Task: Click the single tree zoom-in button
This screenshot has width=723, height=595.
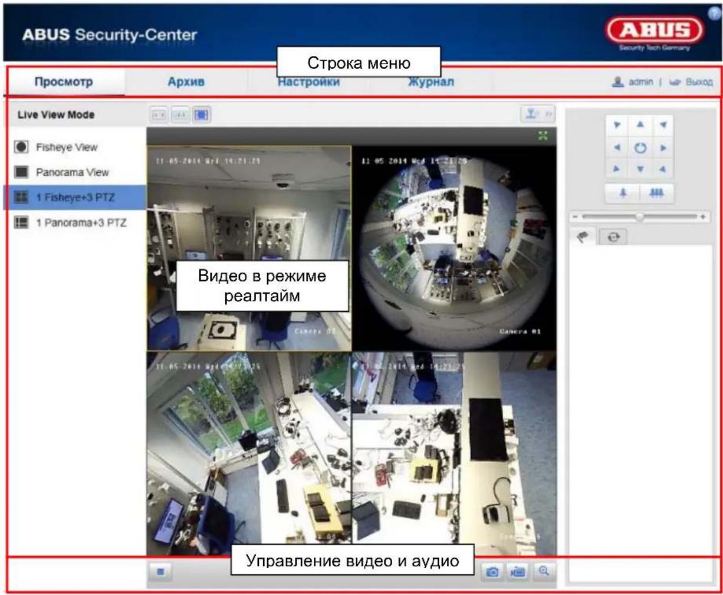Action: (x=623, y=193)
